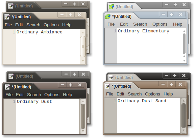196x140 pixels.
Task: Open Search menu in the Ordinary Dust editor window
Action: [x=34, y=95]
